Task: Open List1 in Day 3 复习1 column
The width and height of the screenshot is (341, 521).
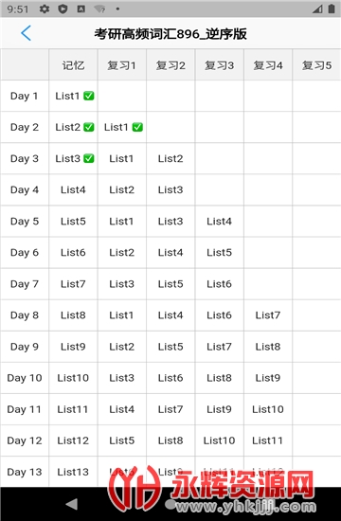Action: click(121, 158)
